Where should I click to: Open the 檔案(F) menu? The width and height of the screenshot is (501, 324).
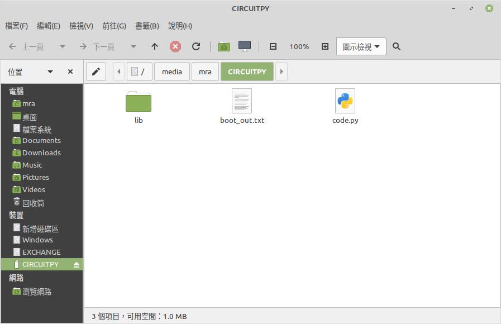[x=17, y=26]
